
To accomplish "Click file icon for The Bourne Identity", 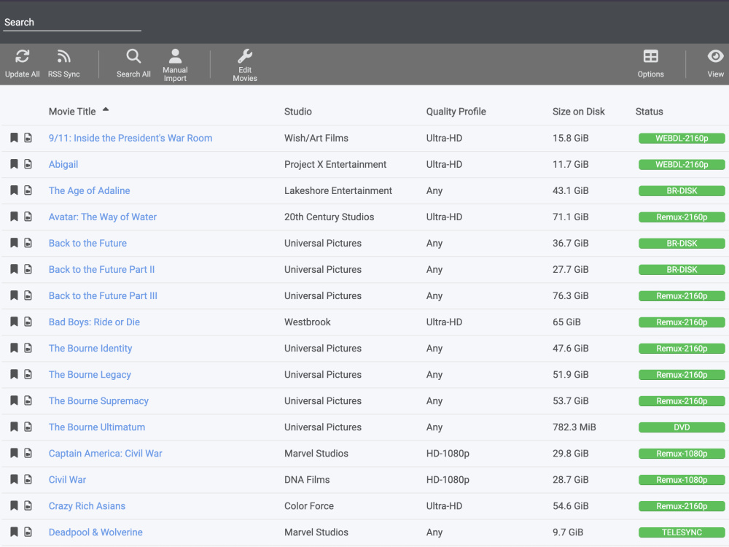I will click(x=28, y=349).
